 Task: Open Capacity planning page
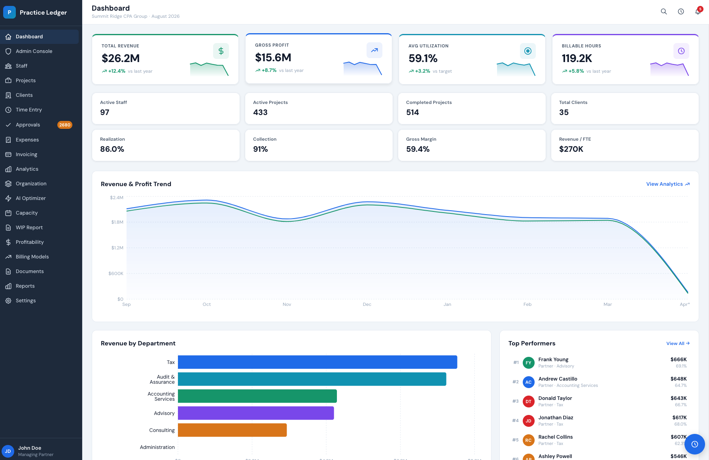pos(40,213)
